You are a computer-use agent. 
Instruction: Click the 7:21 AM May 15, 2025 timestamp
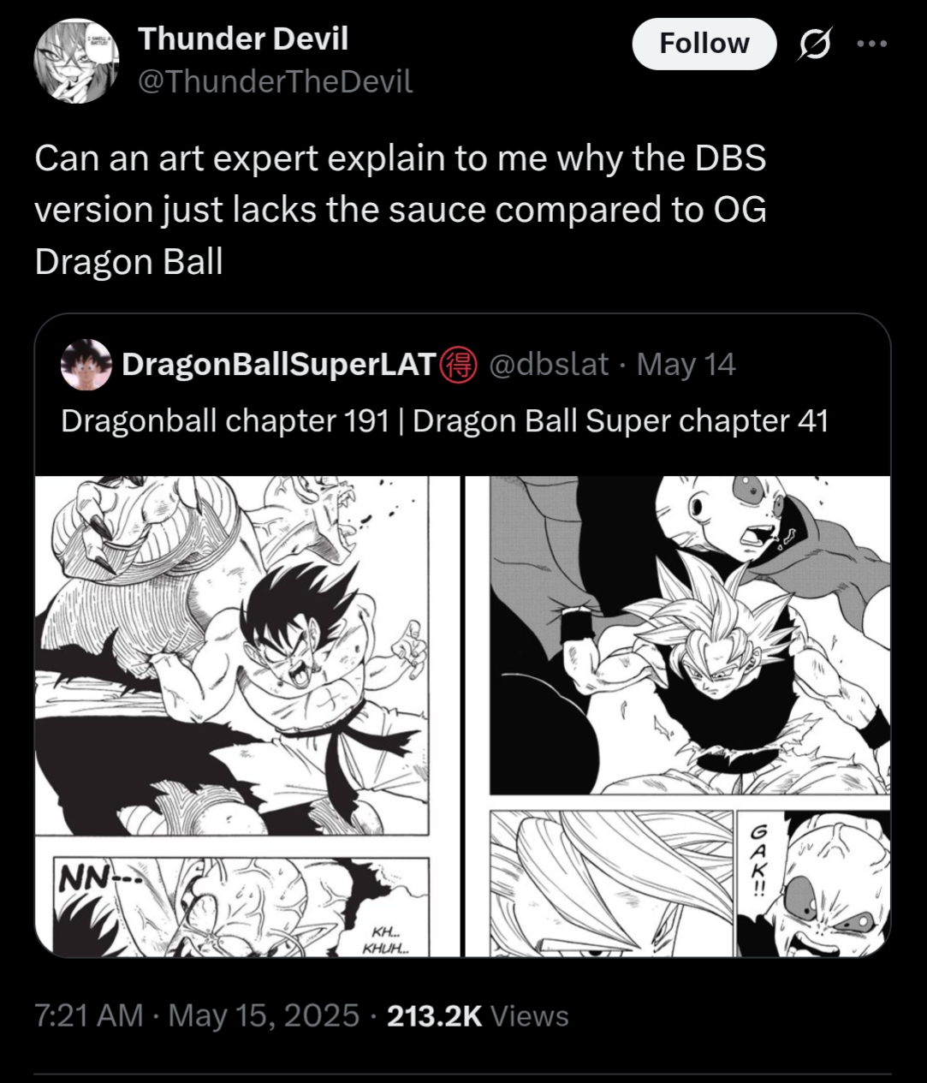point(197,1015)
